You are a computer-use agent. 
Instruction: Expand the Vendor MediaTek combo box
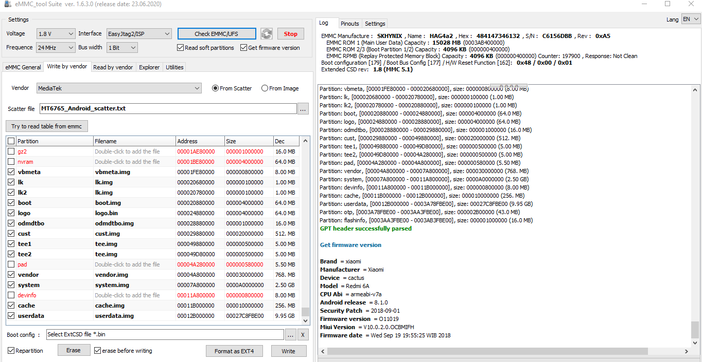tap(119, 88)
